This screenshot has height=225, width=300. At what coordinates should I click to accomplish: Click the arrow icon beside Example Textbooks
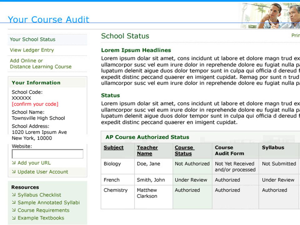pos(13,218)
